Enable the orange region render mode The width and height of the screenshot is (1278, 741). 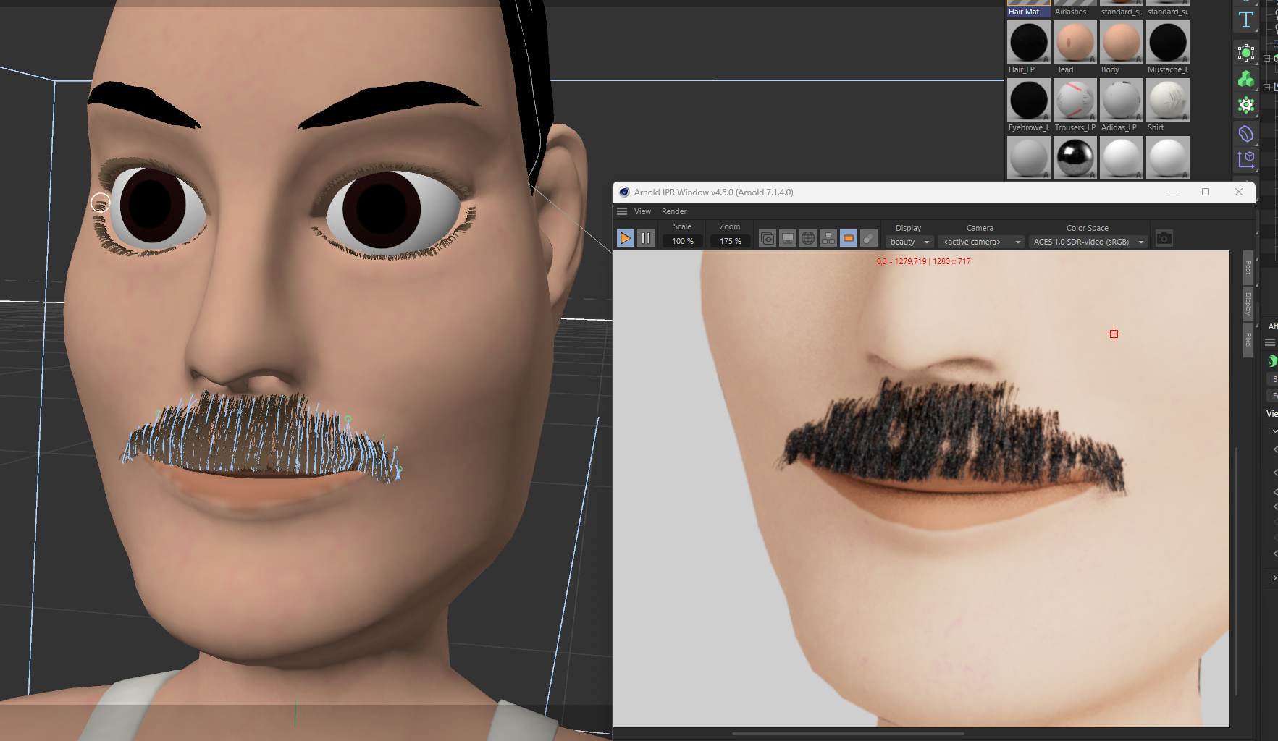[x=848, y=237]
